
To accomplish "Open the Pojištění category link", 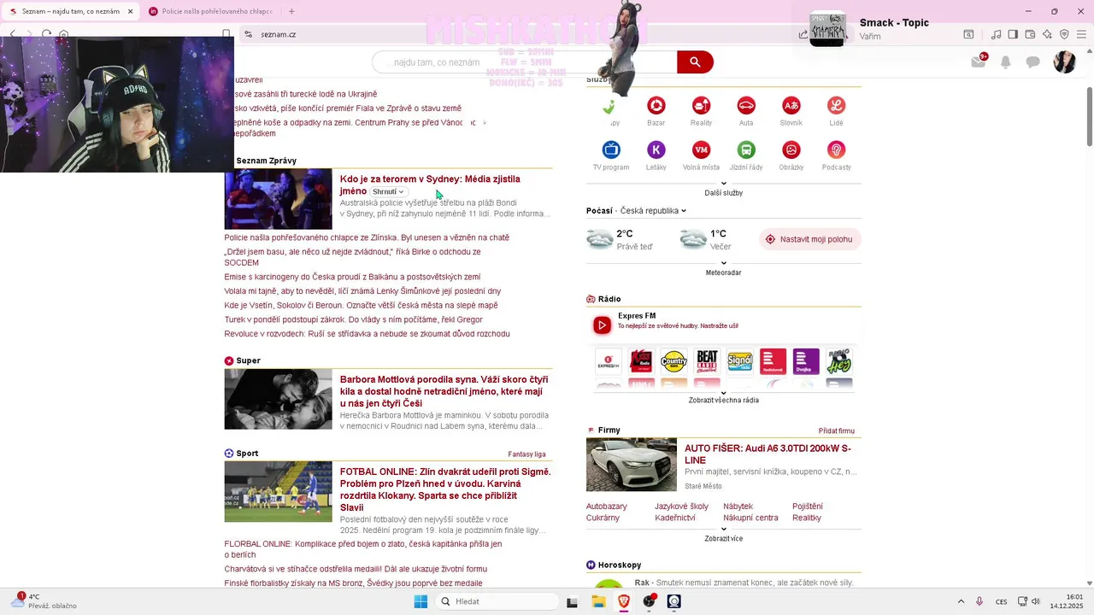I will click(x=808, y=507).
